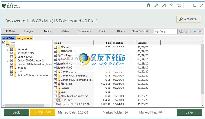Switch to the Documents filter tab
The width and height of the screenshot is (205, 119).
[84, 31]
